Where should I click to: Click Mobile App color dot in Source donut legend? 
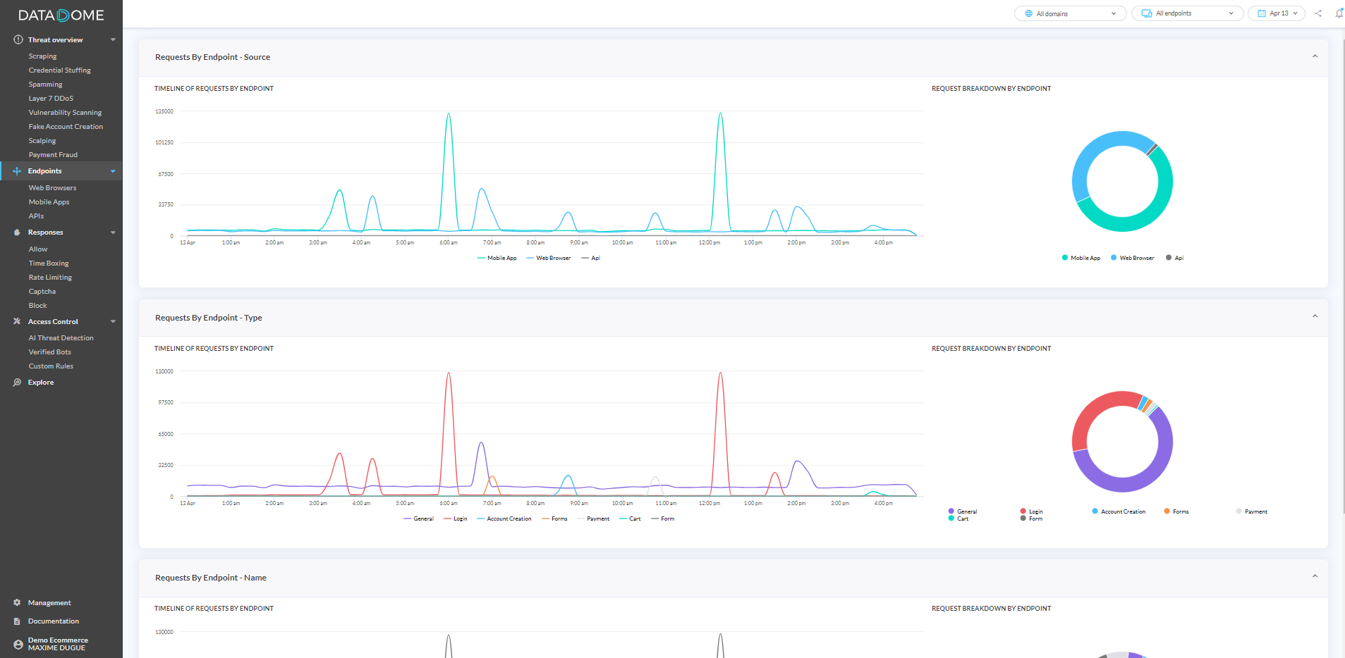point(1065,258)
